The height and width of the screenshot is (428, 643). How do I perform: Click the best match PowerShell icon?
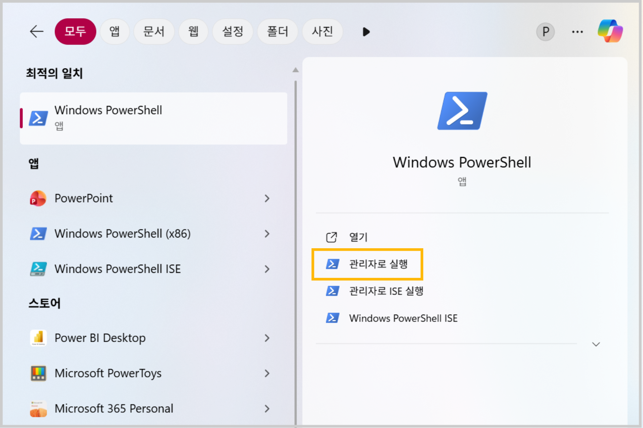(38, 118)
